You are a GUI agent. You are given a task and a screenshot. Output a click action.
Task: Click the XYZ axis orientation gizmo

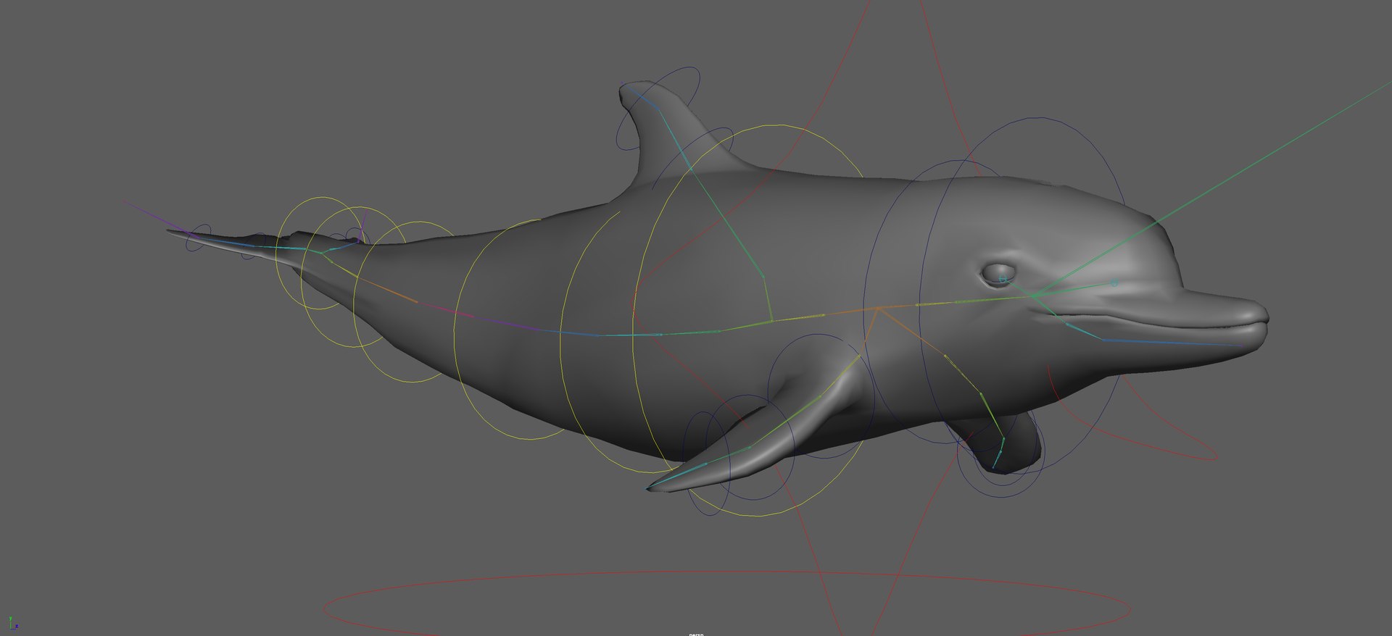(x=12, y=622)
